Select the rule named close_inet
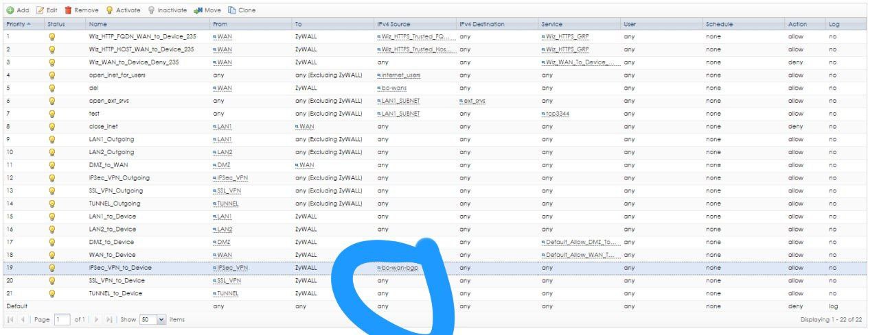Viewport: 879px width, 335px height. click(x=102, y=127)
